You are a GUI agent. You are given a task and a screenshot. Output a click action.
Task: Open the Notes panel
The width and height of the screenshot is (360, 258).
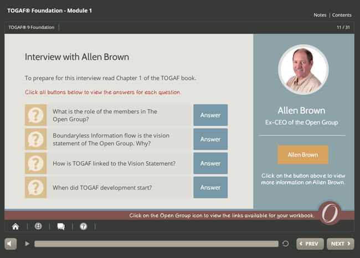coord(320,15)
